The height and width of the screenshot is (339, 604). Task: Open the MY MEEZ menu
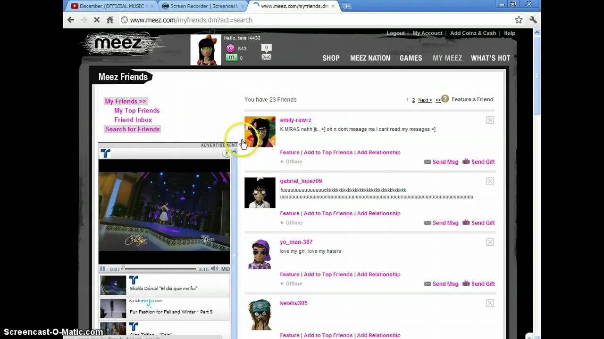447,58
